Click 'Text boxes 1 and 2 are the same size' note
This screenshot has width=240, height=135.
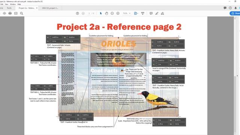42,100
